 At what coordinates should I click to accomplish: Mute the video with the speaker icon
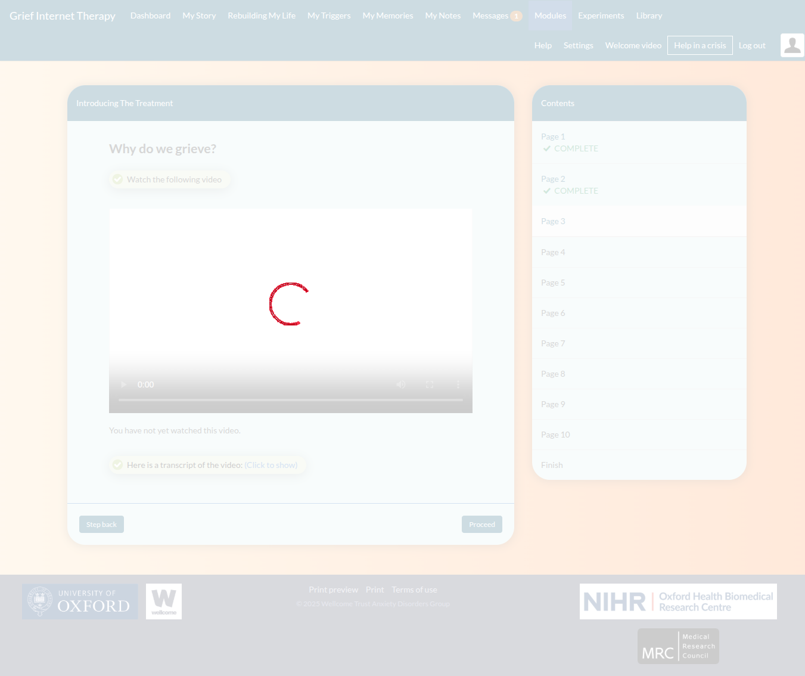(401, 384)
